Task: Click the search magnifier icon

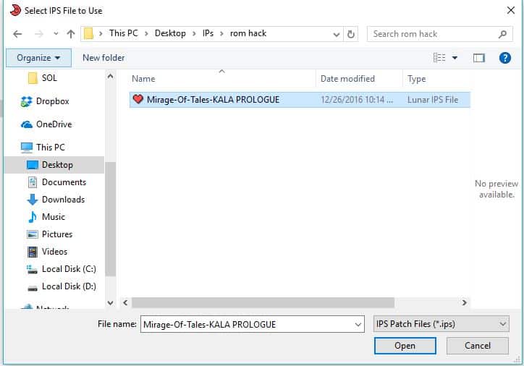Action: pyautogui.click(x=502, y=34)
